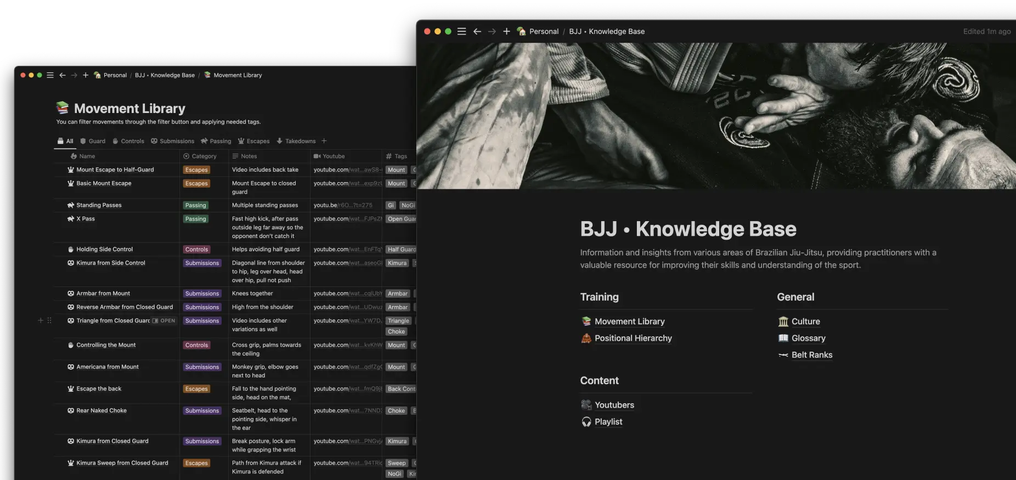
Task: Click the Movement Library page icon
Action: point(63,108)
